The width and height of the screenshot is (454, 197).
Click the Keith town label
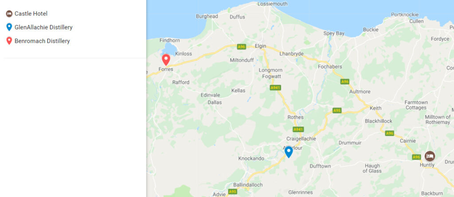coord(376,108)
